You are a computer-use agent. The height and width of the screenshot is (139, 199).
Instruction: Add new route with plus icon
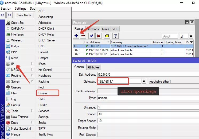click(76, 36)
